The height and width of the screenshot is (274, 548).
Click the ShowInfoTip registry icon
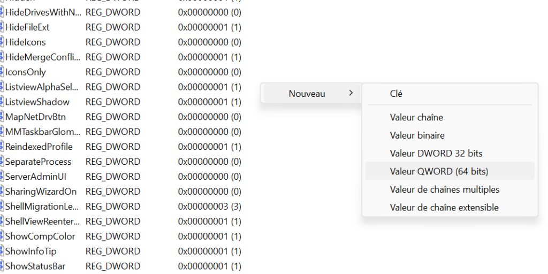coord(2,252)
